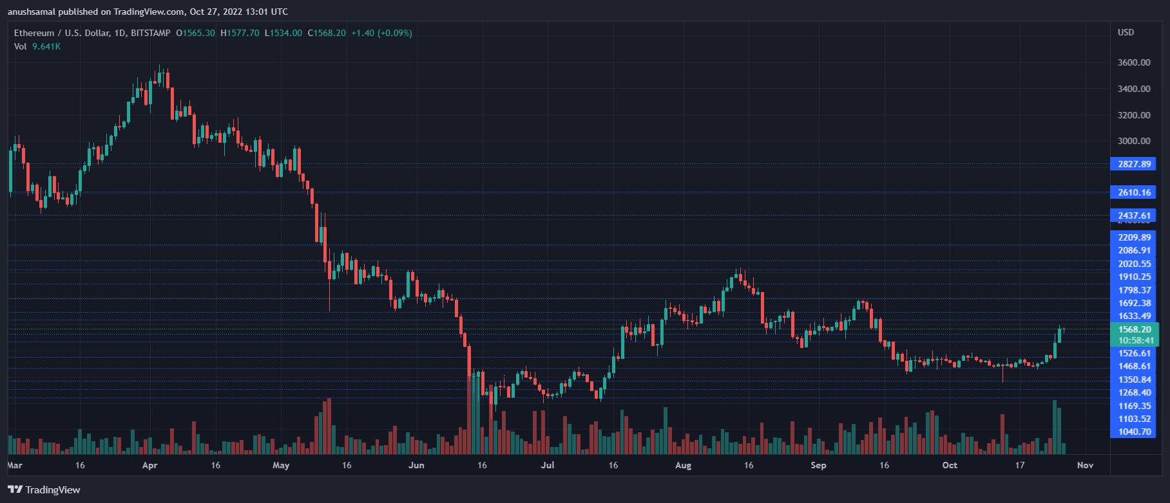Click the closing price value C1568.20
1170x503 pixels.
pyautogui.click(x=327, y=33)
